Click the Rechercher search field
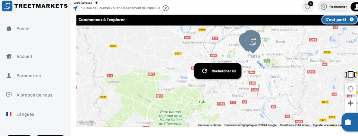The width and height of the screenshot is (358, 136). coord(333,7)
